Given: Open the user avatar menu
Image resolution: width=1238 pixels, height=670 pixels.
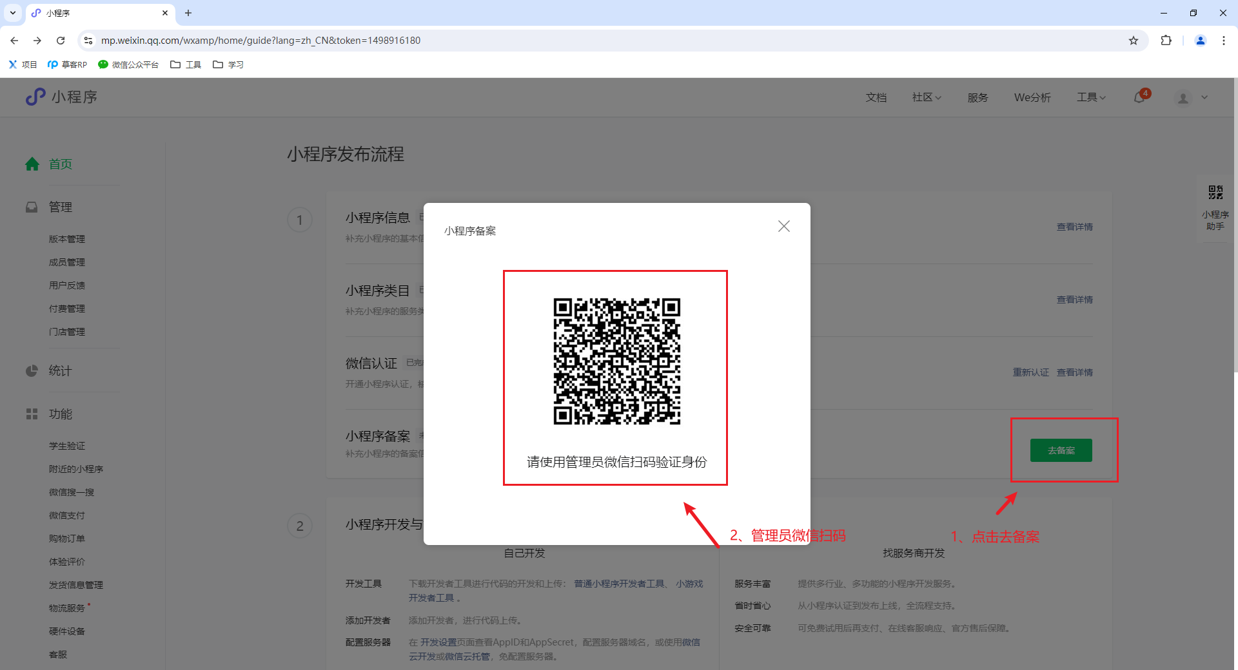Looking at the screenshot, I should [x=1183, y=98].
